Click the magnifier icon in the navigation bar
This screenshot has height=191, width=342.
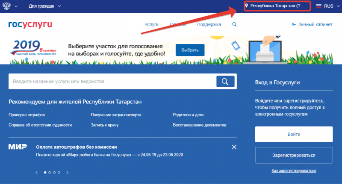tap(234, 24)
